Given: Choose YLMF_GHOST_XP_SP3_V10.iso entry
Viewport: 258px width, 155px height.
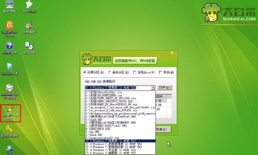Looking at the screenshot, I should pos(120,98).
